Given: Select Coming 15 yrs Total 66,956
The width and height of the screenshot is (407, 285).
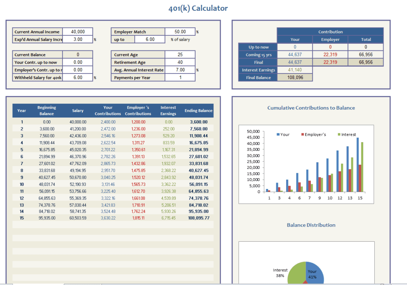Looking at the screenshot, I should (366, 55).
